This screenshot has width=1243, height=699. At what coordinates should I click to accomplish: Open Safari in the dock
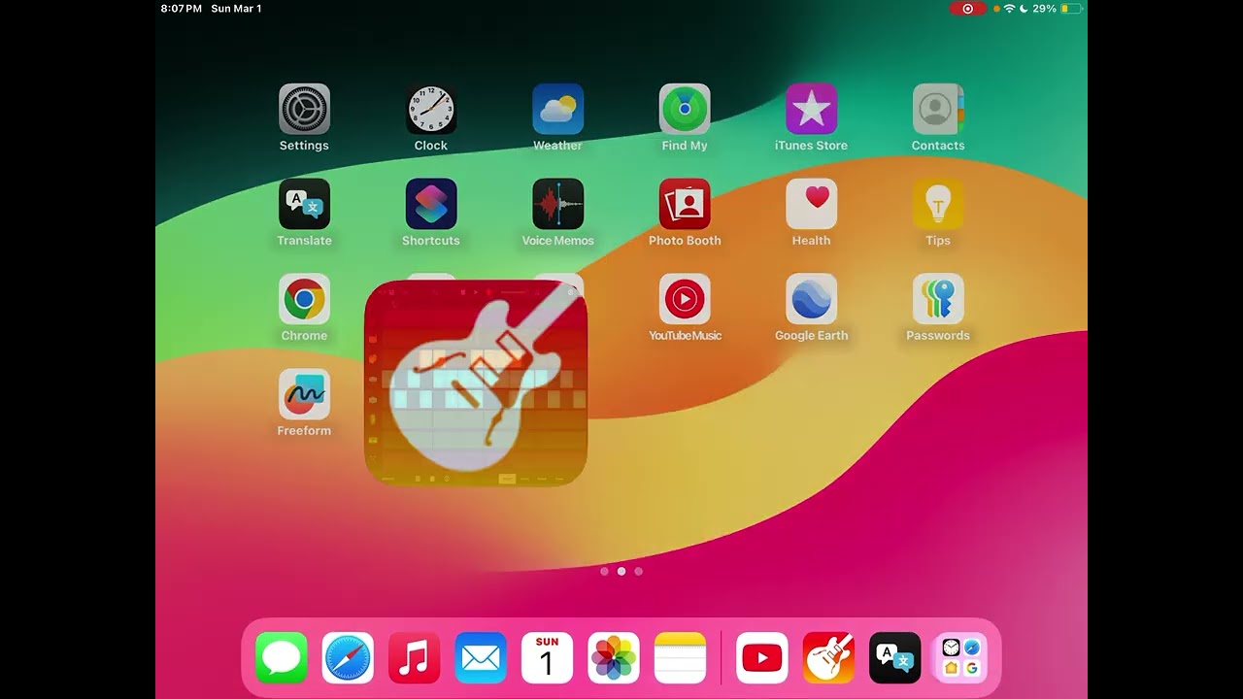pyautogui.click(x=348, y=658)
